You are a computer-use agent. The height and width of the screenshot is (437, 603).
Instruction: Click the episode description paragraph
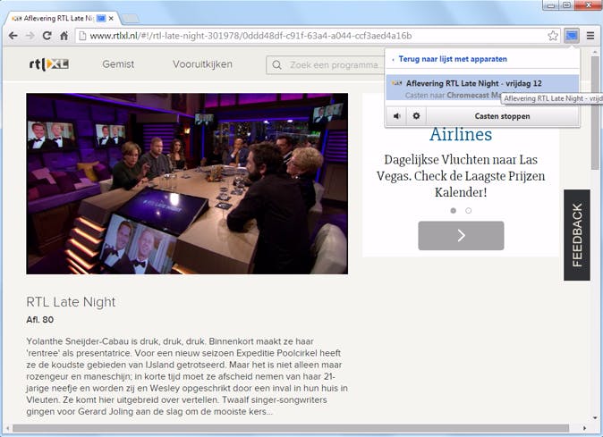(187, 376)
